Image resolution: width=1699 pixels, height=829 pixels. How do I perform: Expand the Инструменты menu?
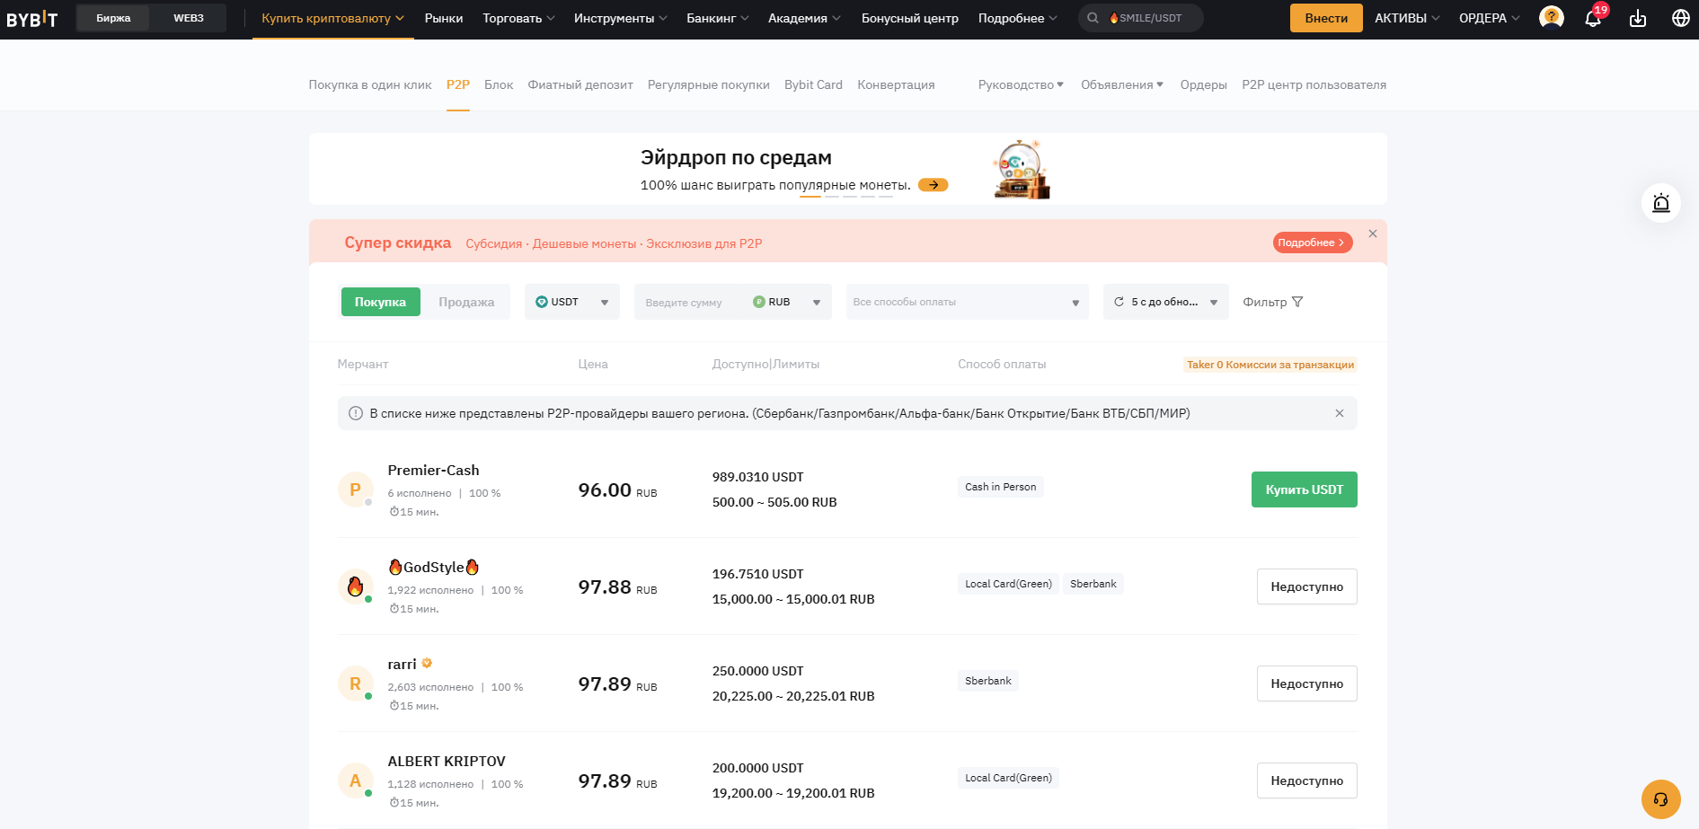click(x=621, y=18)
